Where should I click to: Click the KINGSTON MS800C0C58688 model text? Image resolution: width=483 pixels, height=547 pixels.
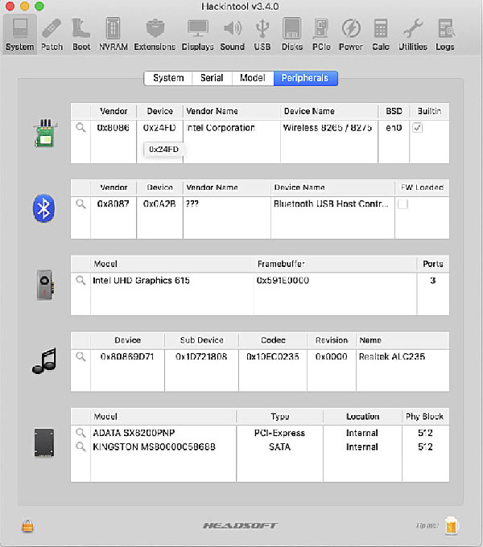tap(154, 447)
